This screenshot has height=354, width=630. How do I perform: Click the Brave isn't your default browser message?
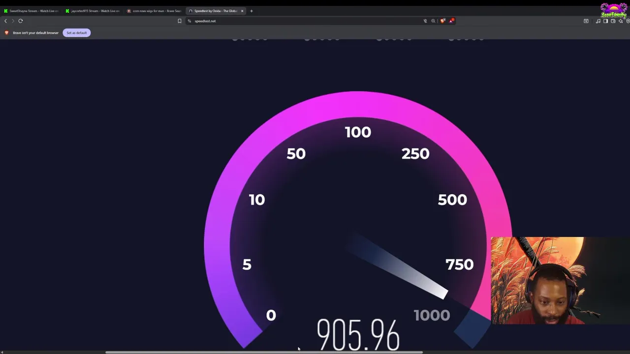(x=35, y=33)
